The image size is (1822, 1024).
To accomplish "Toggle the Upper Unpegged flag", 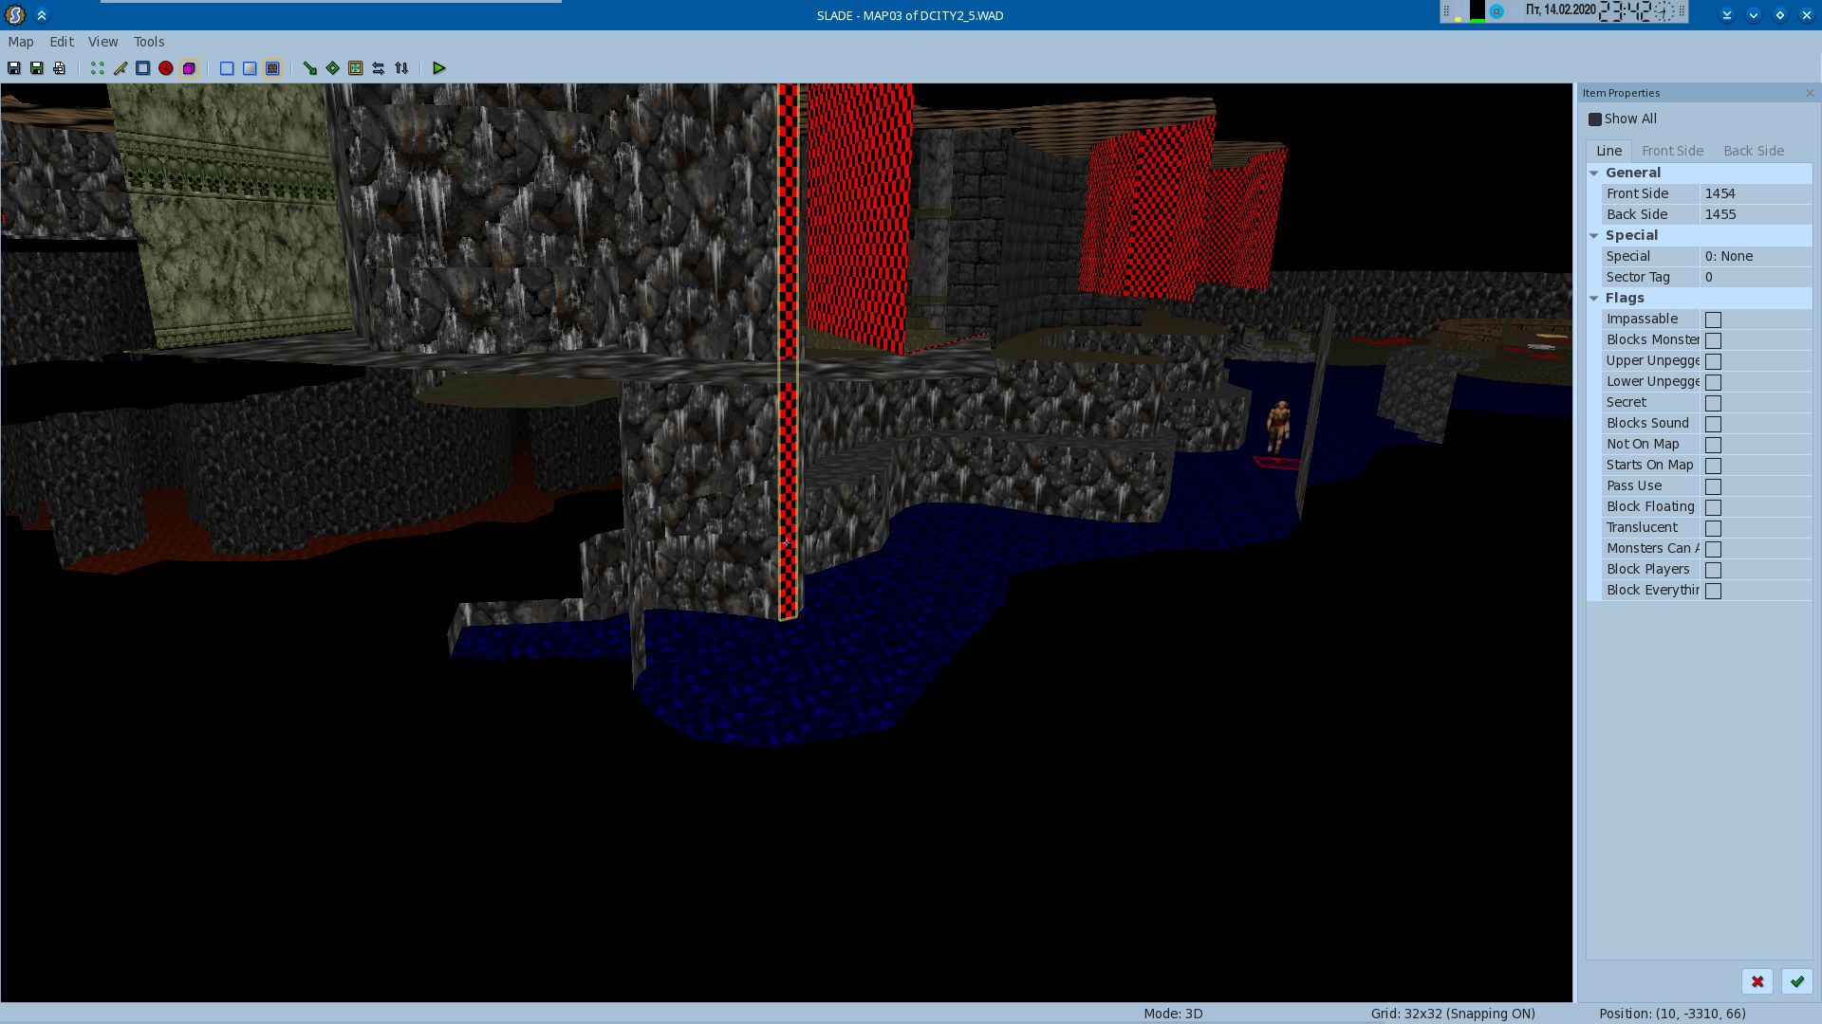I will [1713, 361].
